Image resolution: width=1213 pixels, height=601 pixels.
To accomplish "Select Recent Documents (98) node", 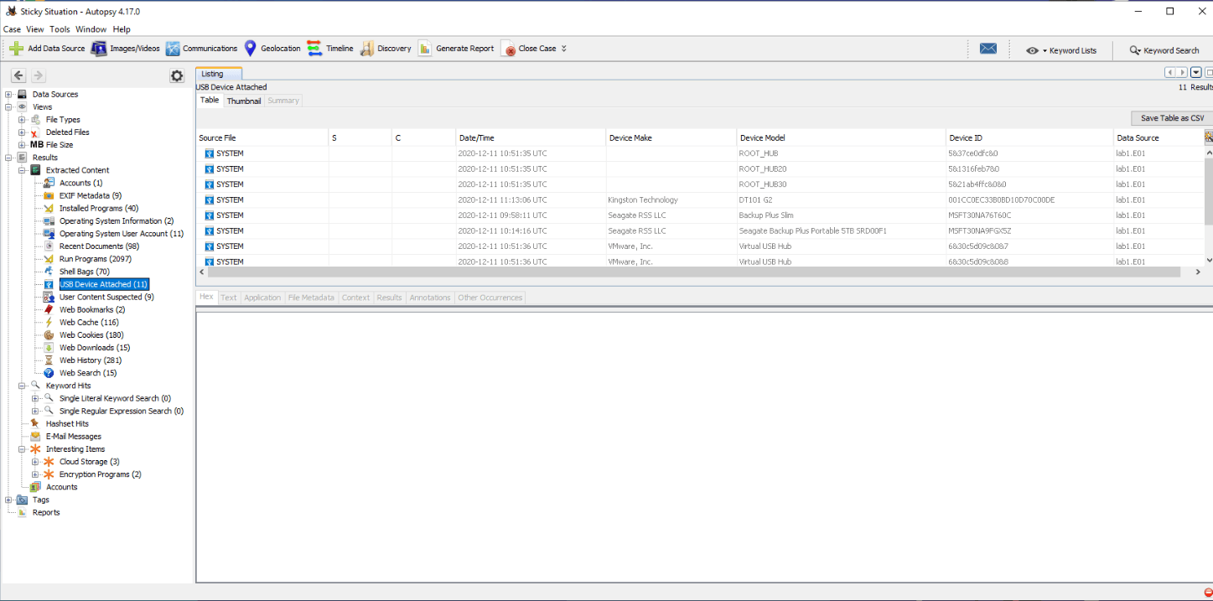I will pos(99,246).
